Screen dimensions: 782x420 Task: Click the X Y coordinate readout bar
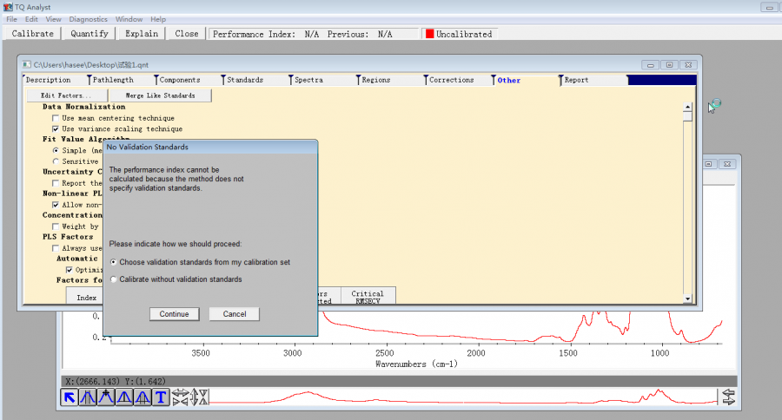pyautogui.click(x=399, y=381)
